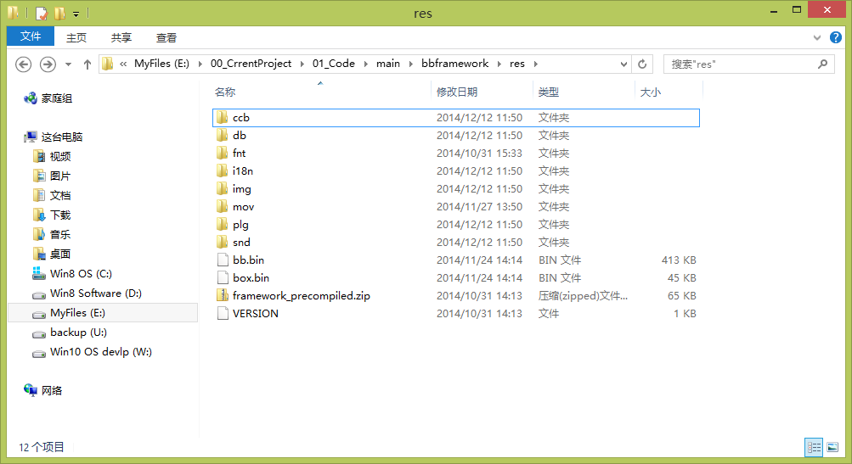Select the mov folder icon
Screen dimensions: 852x464
click(x=222, y=207)
